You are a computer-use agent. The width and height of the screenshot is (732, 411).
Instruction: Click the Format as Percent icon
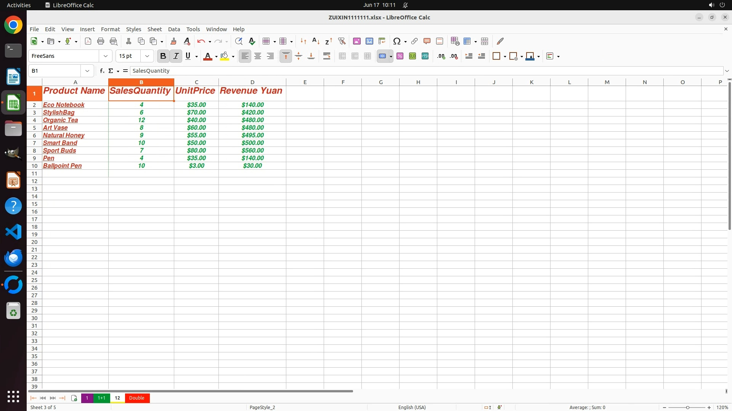pyautogui.click(x=400, y=56)
